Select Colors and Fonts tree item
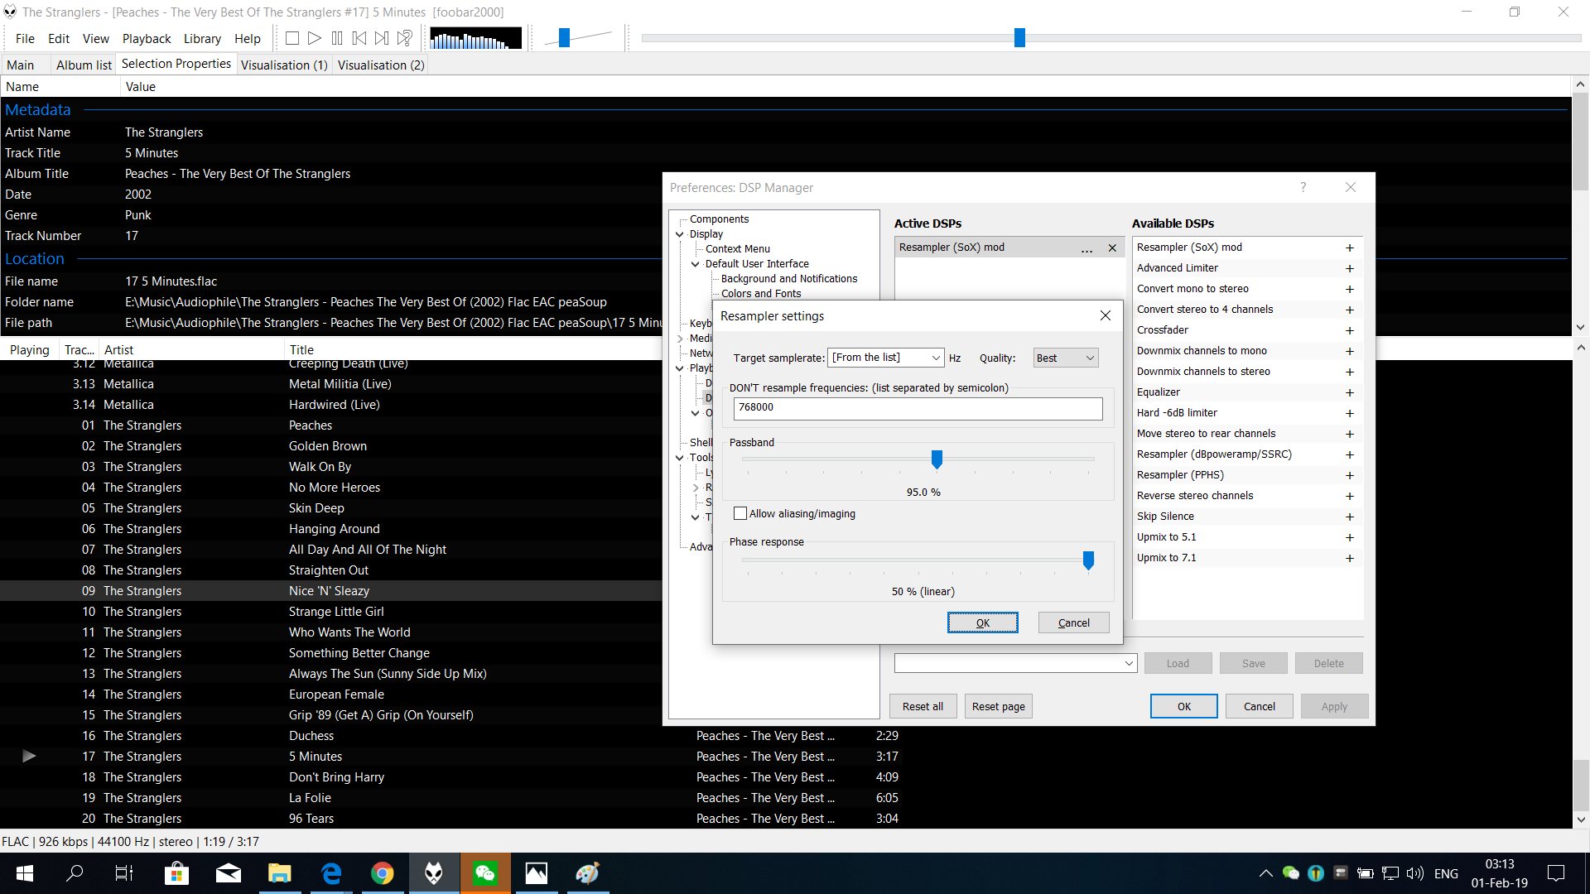This screenshot has height=894, width=1590. 761,294
